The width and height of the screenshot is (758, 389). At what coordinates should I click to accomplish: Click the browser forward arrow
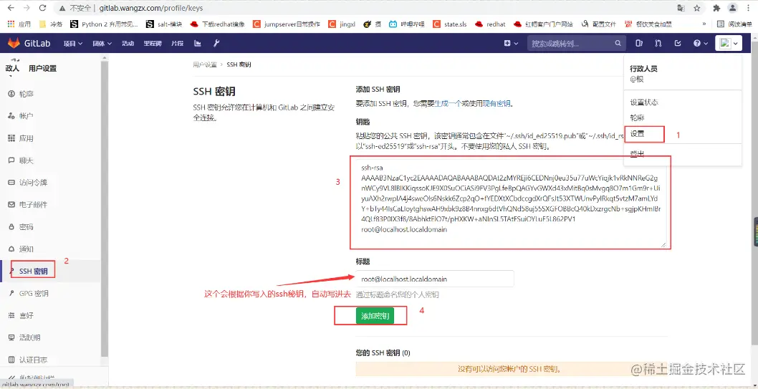pyautogui.click(x=27, y=8)
